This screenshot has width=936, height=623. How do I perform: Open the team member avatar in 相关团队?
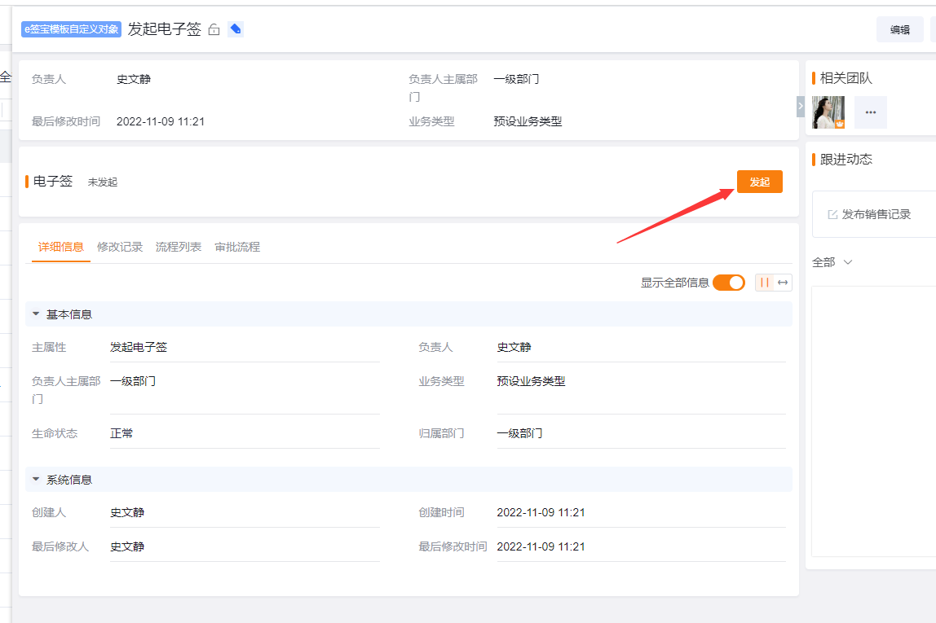[x=828, y=112]
